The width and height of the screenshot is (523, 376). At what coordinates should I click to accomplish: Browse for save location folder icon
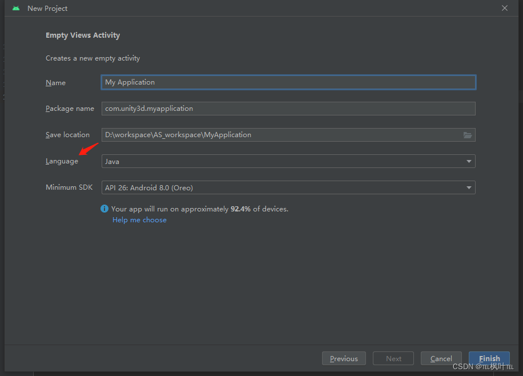coord(467,135)
